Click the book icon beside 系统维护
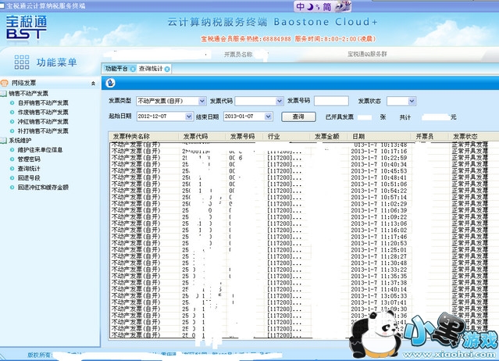499x361 pixels. (x=3, y=140)
